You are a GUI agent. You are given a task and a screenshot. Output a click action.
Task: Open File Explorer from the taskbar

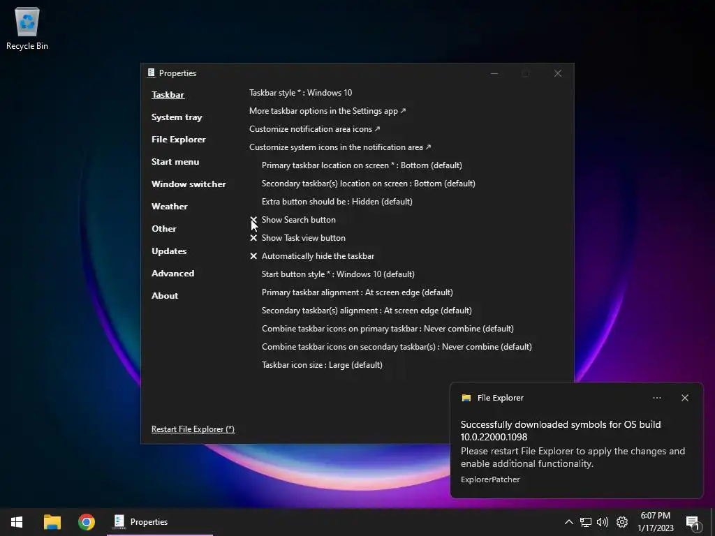coord(52,522)
